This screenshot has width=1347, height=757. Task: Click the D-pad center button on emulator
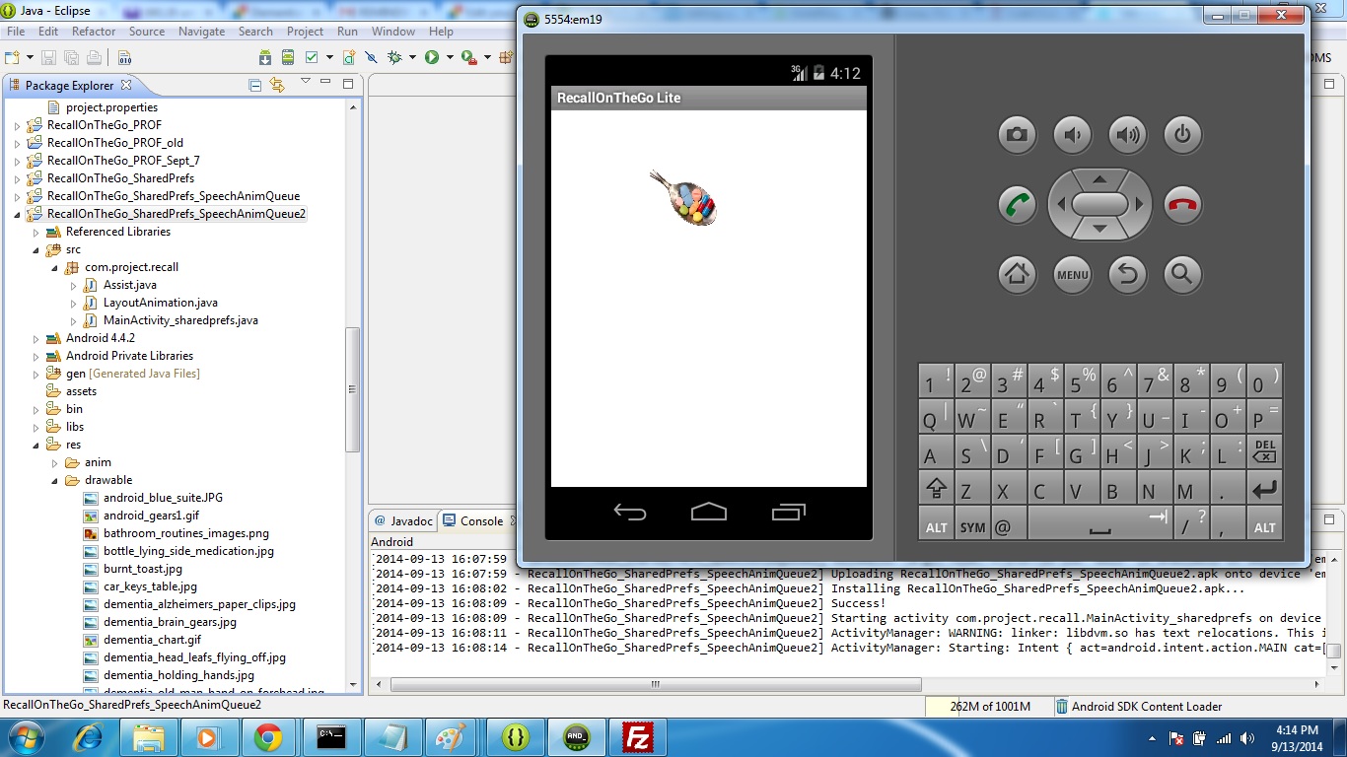pos(1099,204)
